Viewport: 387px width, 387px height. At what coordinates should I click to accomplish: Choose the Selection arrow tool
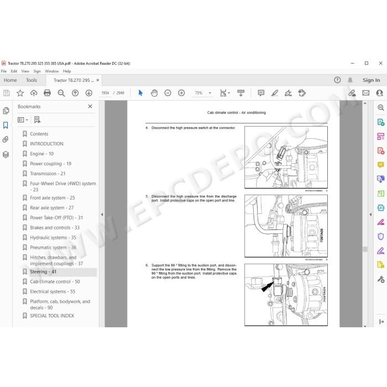click(140, 93)
